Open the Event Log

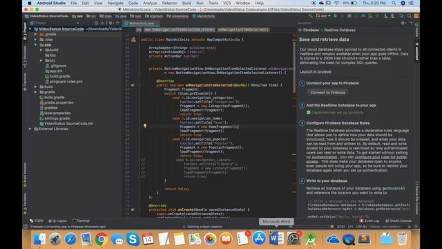pyautogui.click(x=369, y=221)
